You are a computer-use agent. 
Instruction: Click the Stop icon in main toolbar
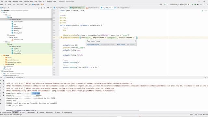[201, 5]
